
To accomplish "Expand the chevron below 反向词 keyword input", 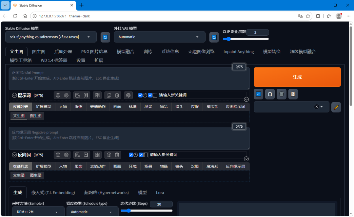I will pos(246,159).
